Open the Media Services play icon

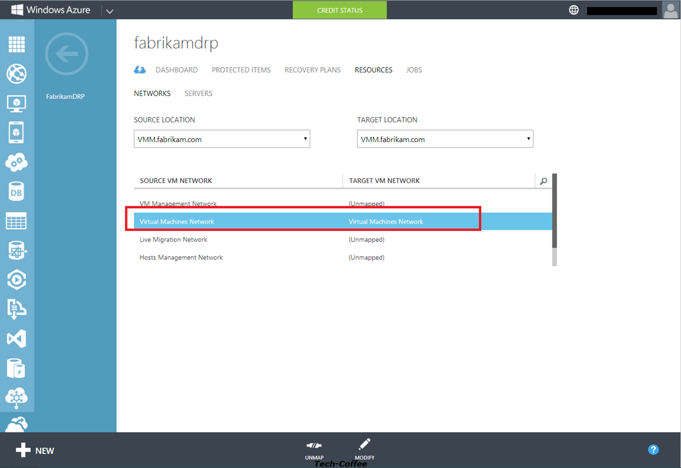tap(16, 280)
